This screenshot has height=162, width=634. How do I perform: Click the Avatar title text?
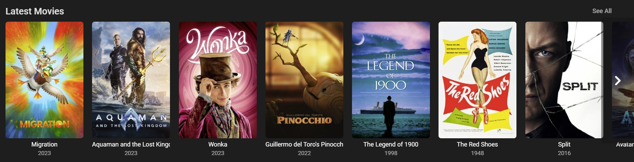625,144
